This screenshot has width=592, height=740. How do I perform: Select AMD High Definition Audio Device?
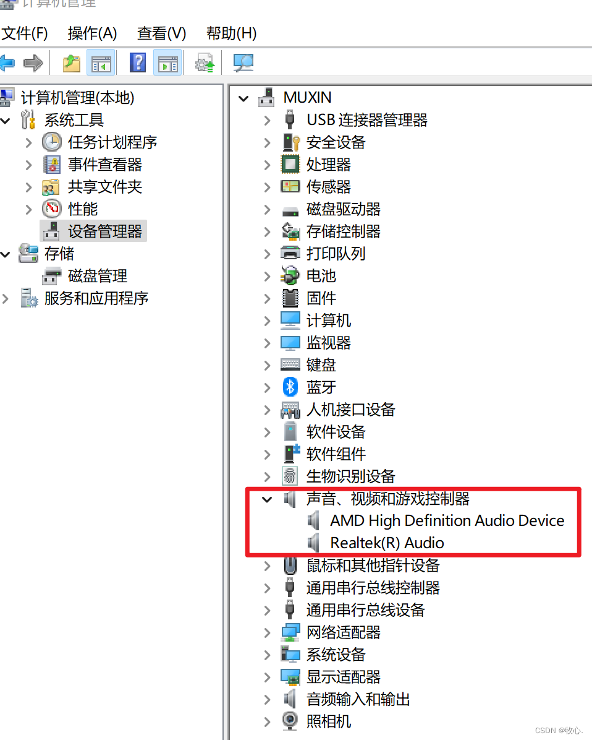tap(447, 520)
